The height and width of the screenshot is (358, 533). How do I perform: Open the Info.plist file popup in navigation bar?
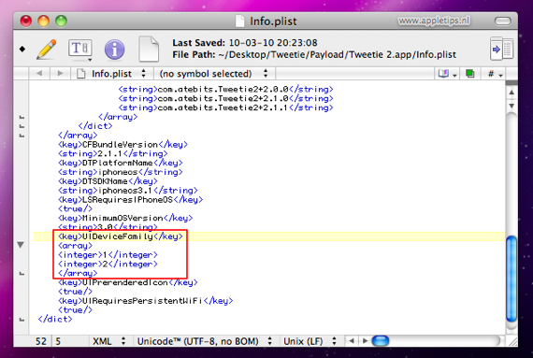[112, 73]
